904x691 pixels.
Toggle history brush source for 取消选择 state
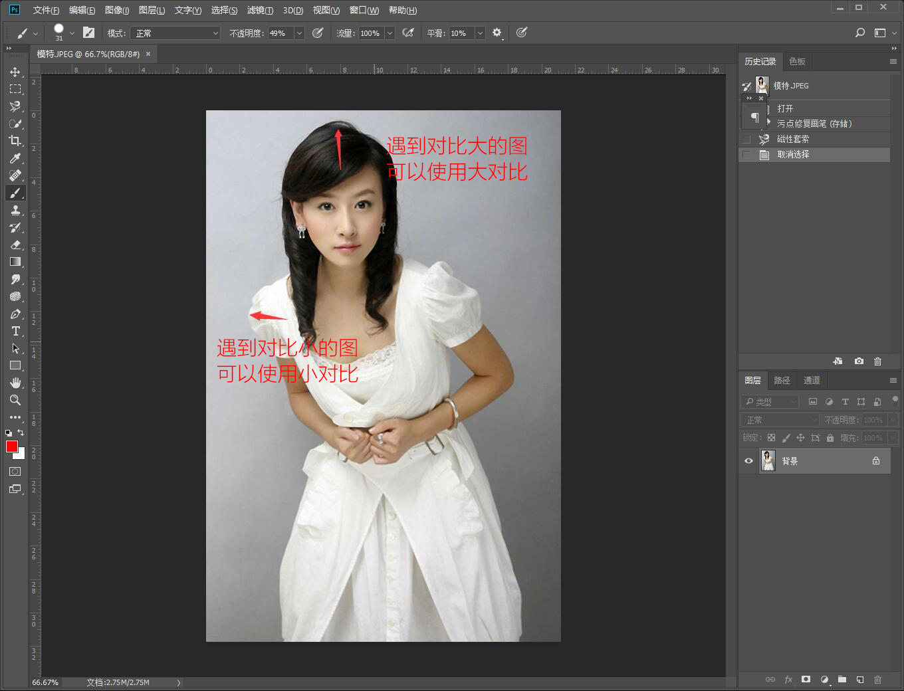(x=746, y=155)
